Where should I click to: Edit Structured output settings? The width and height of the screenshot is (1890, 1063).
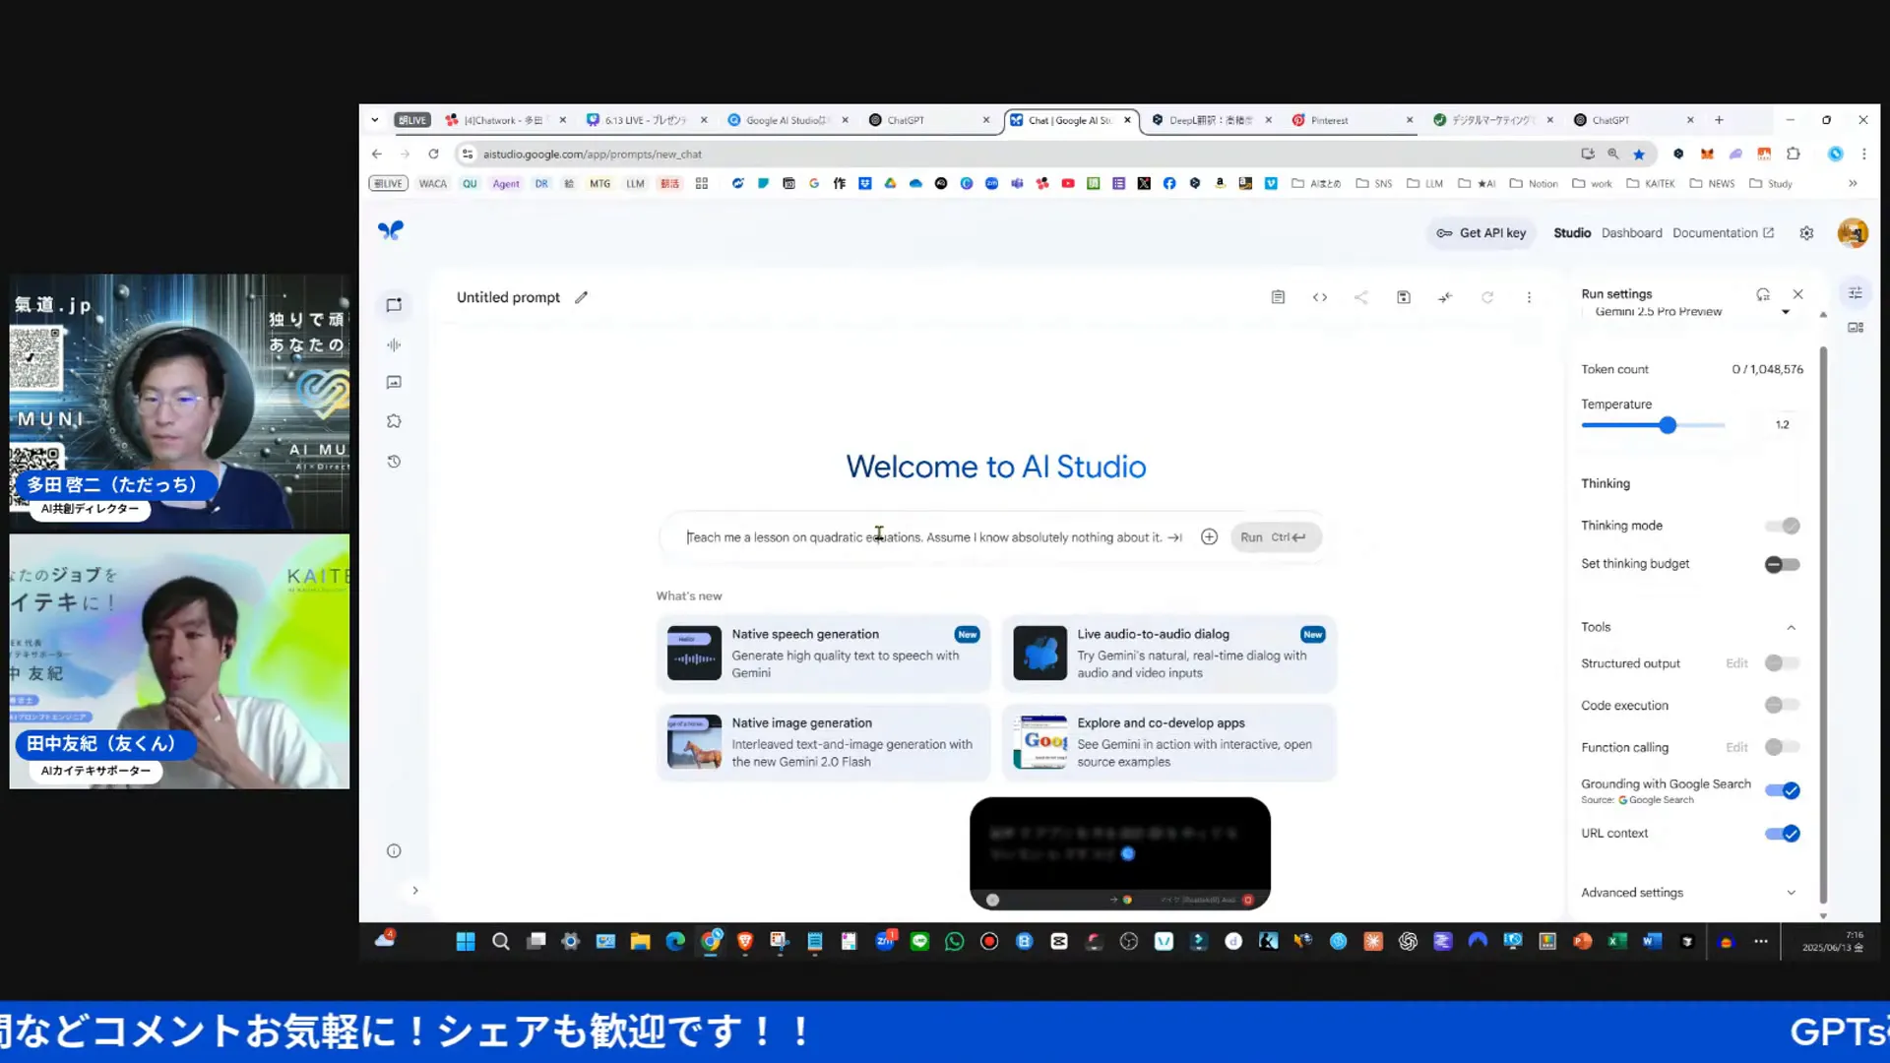click(1736, 663)
